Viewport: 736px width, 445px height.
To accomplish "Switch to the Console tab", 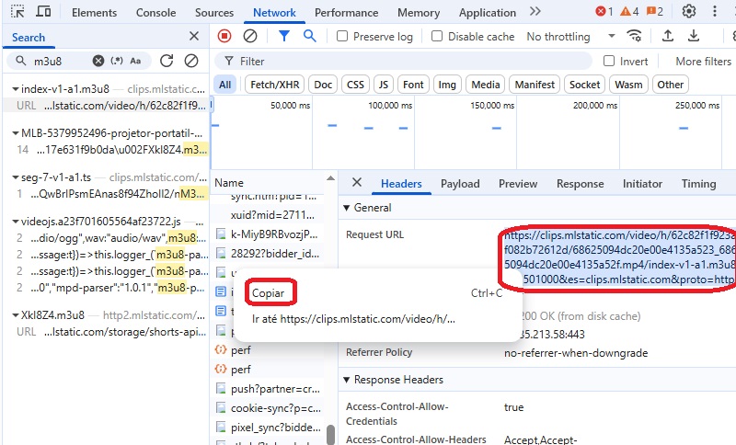I will [155, 13].
